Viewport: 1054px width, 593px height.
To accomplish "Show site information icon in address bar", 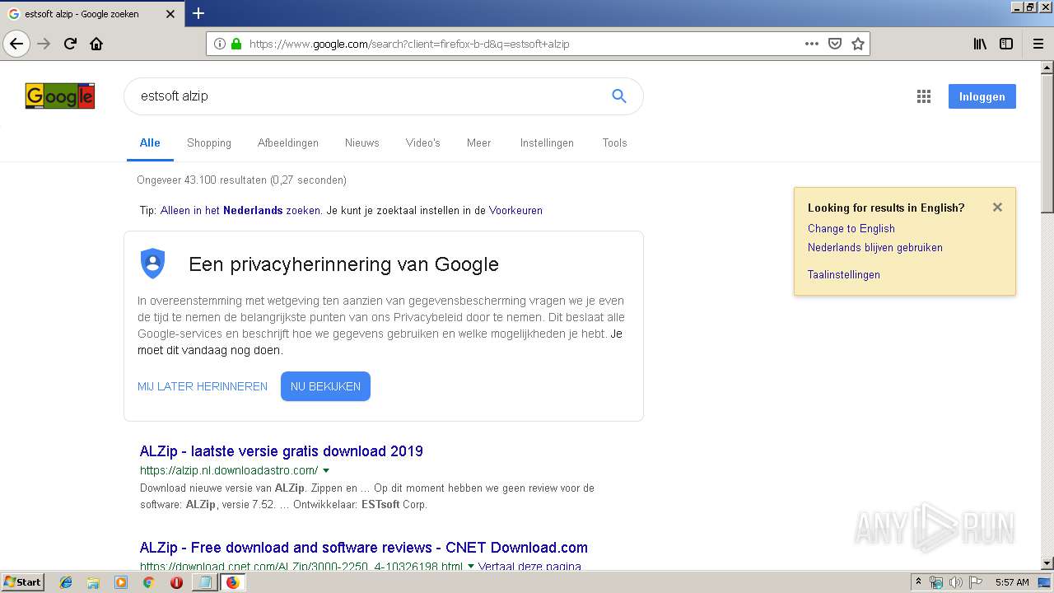I will click(220, 44).
